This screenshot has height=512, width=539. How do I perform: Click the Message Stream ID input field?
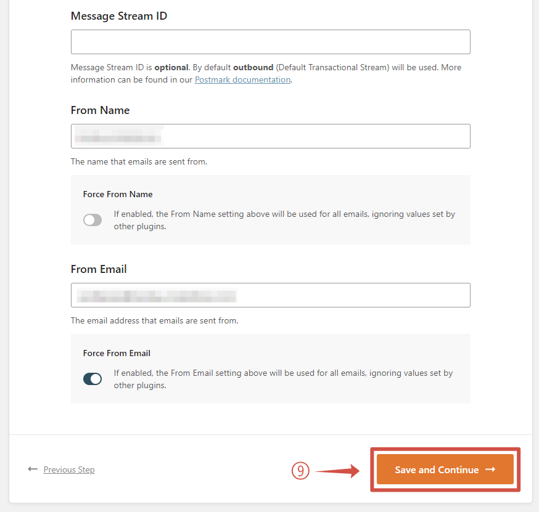point(270,42)
